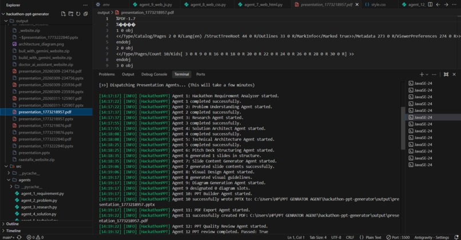Click the Port : 5500 live server indicator
This screenshot has width=461, height=240.
point(398,237)
